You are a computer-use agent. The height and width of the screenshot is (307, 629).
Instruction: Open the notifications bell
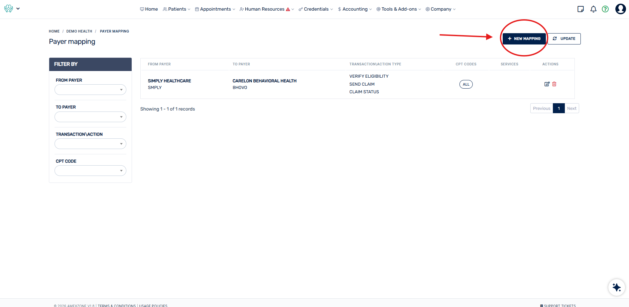(593, 9)
